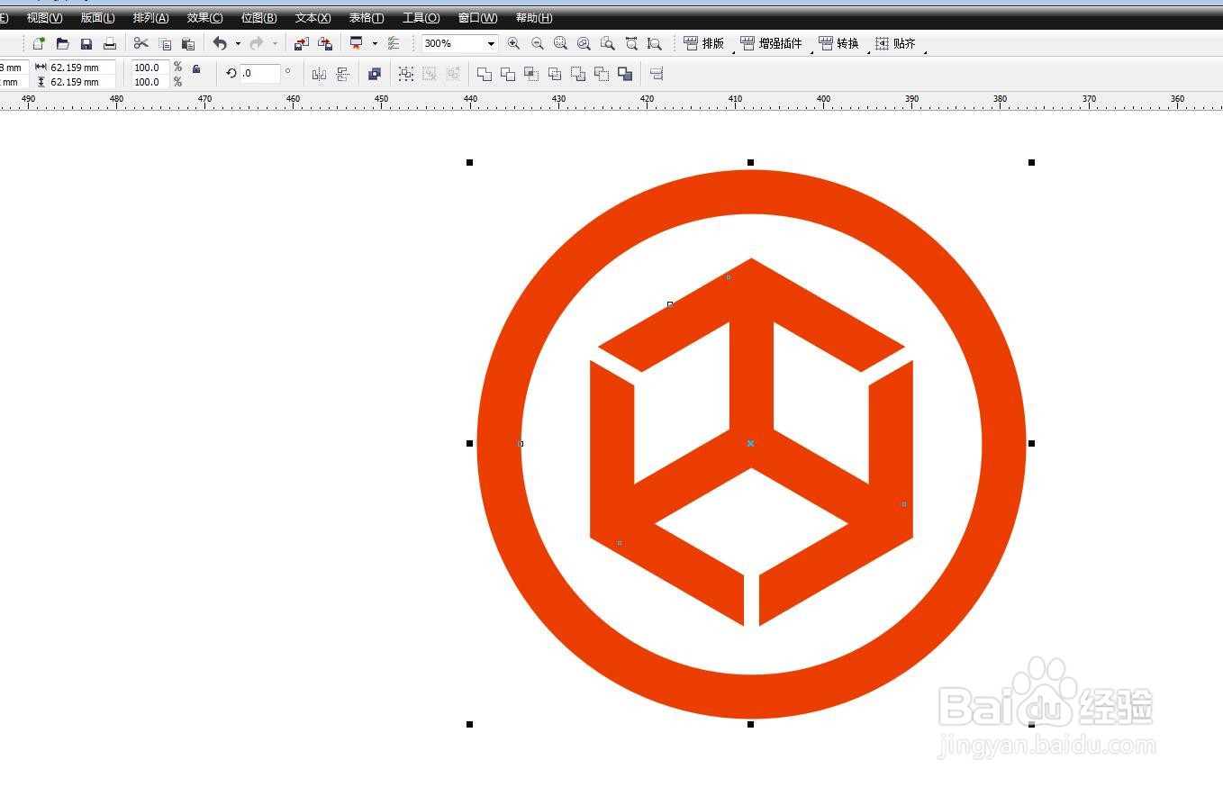Open the 版面(L) menu
1223x787 pixels.
click(x=97, y=18)
